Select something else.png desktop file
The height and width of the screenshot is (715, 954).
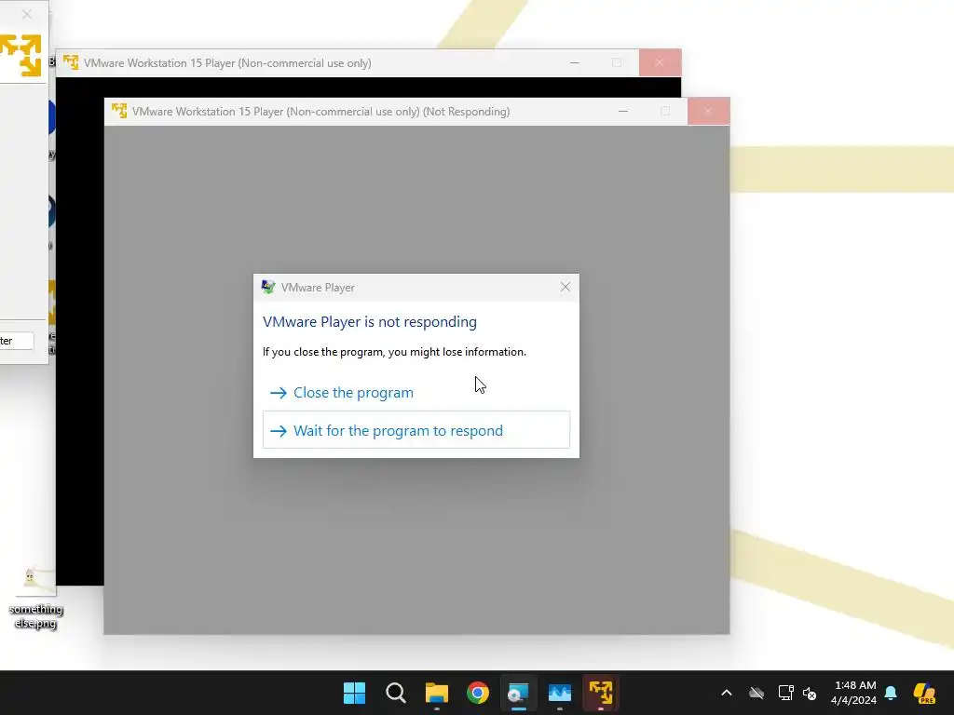[x=36, y=597]
